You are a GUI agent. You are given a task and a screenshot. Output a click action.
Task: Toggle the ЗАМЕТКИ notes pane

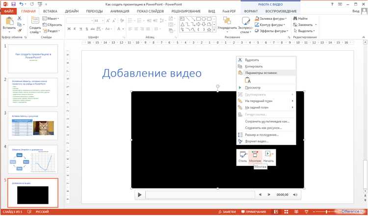click(227, 212)
